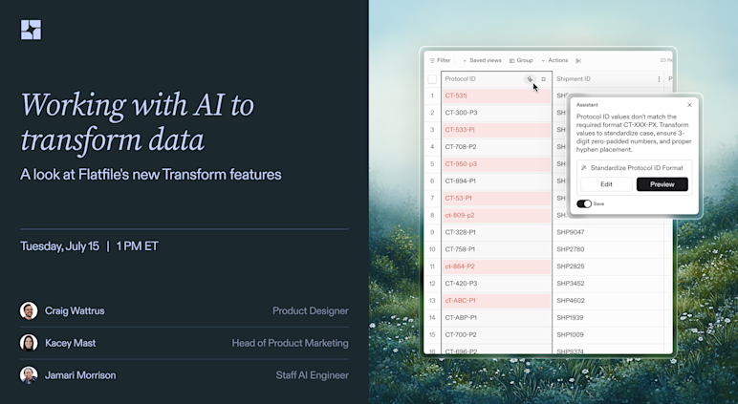Select the invalid cell CT-950-p3

(x=496, y=163)
